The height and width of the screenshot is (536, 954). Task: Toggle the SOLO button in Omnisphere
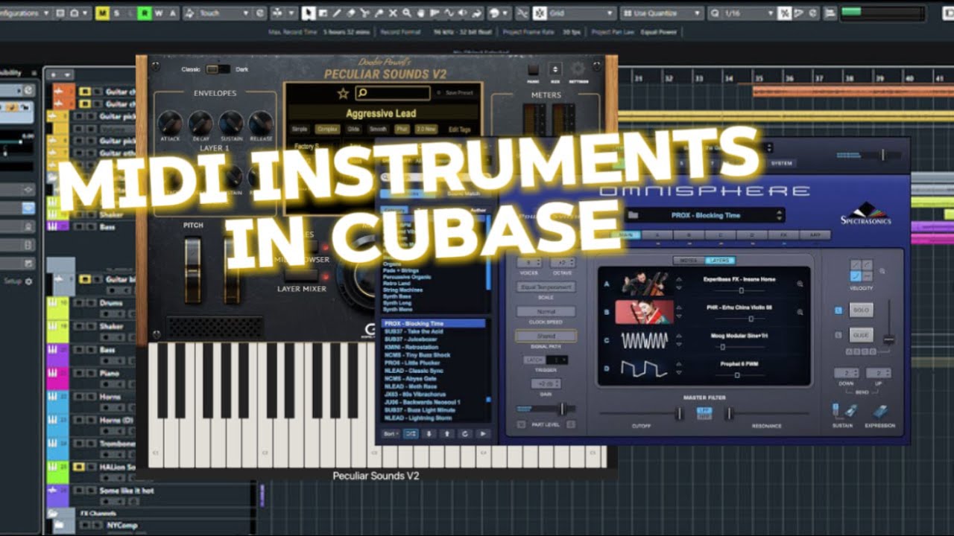tap(862, 310)
